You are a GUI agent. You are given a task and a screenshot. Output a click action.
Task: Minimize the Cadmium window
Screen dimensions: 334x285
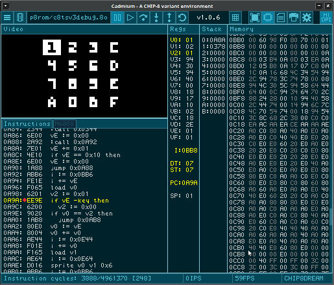point(319,6)
